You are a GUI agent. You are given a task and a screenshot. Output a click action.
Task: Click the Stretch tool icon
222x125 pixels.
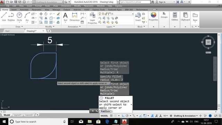click(x=41, y=22)
